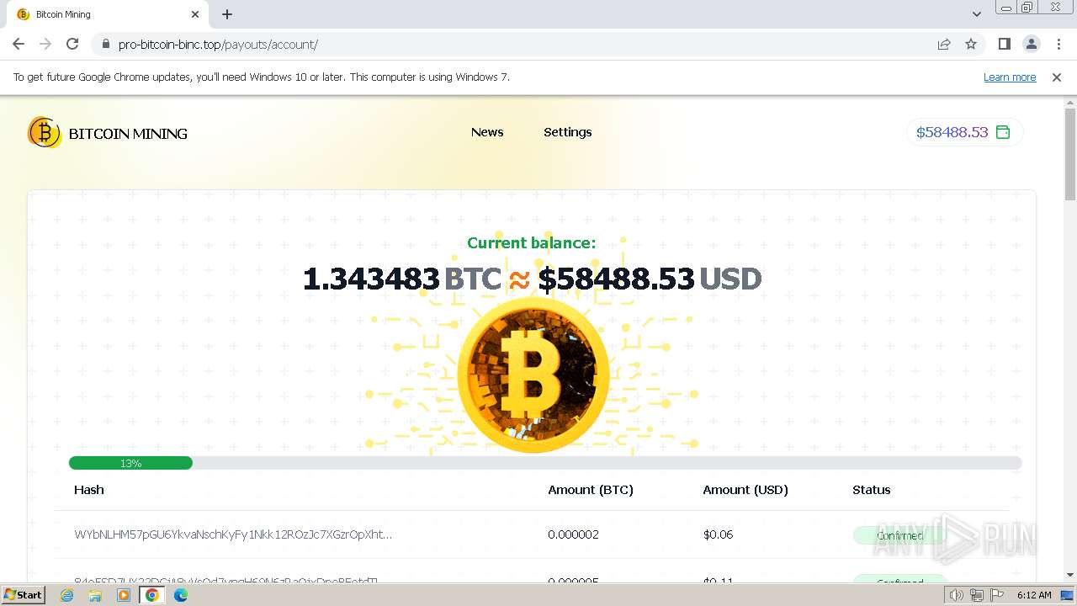Open the Windows Start button
This screenshot has height=606, width=1077.
pos(24,594)
